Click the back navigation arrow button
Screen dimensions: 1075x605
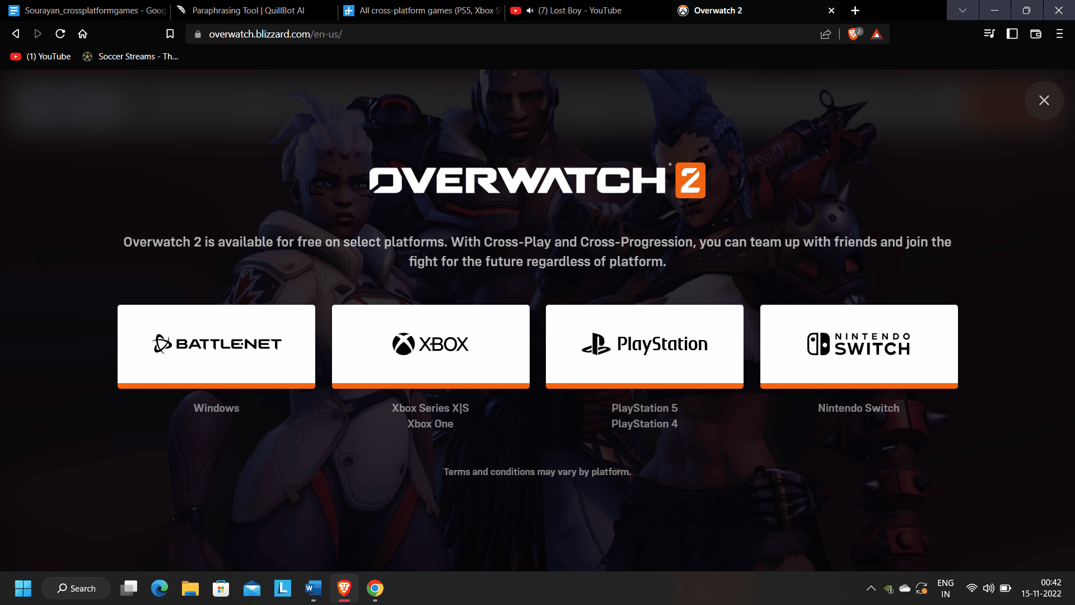click(x=15, y=33)
